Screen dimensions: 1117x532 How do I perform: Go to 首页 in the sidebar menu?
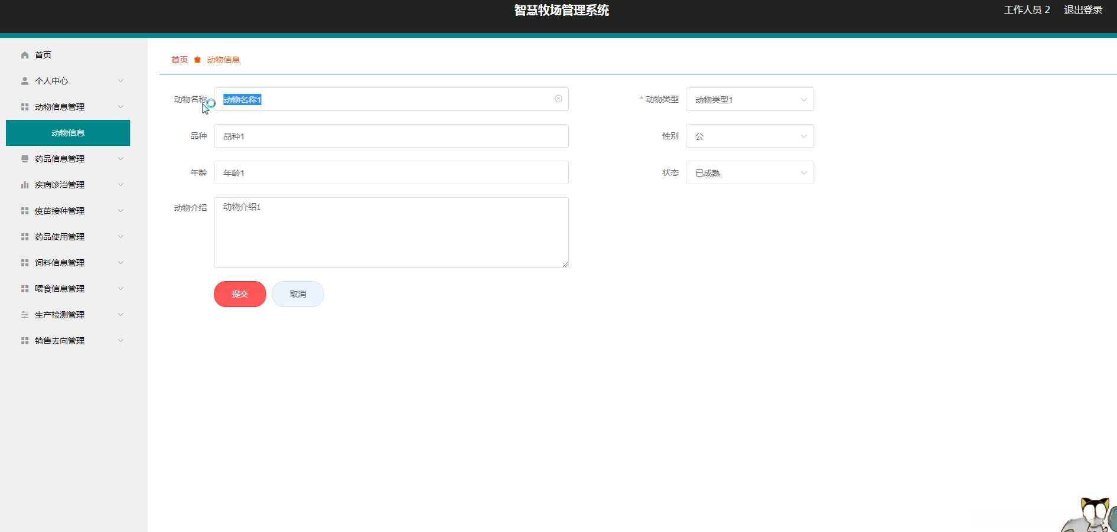pyautogui.click(x=68, y=55)
